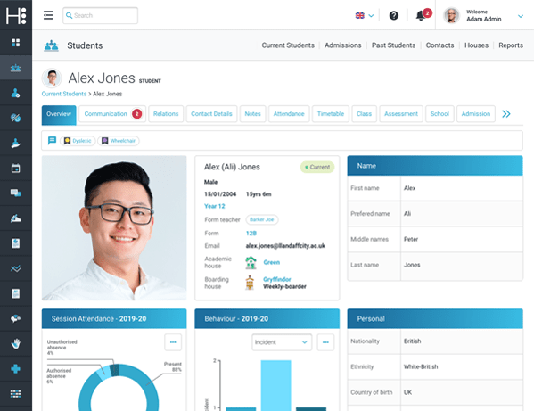Open the Relations tab
This screenshot has height=411, width=534.
[166, 114]
